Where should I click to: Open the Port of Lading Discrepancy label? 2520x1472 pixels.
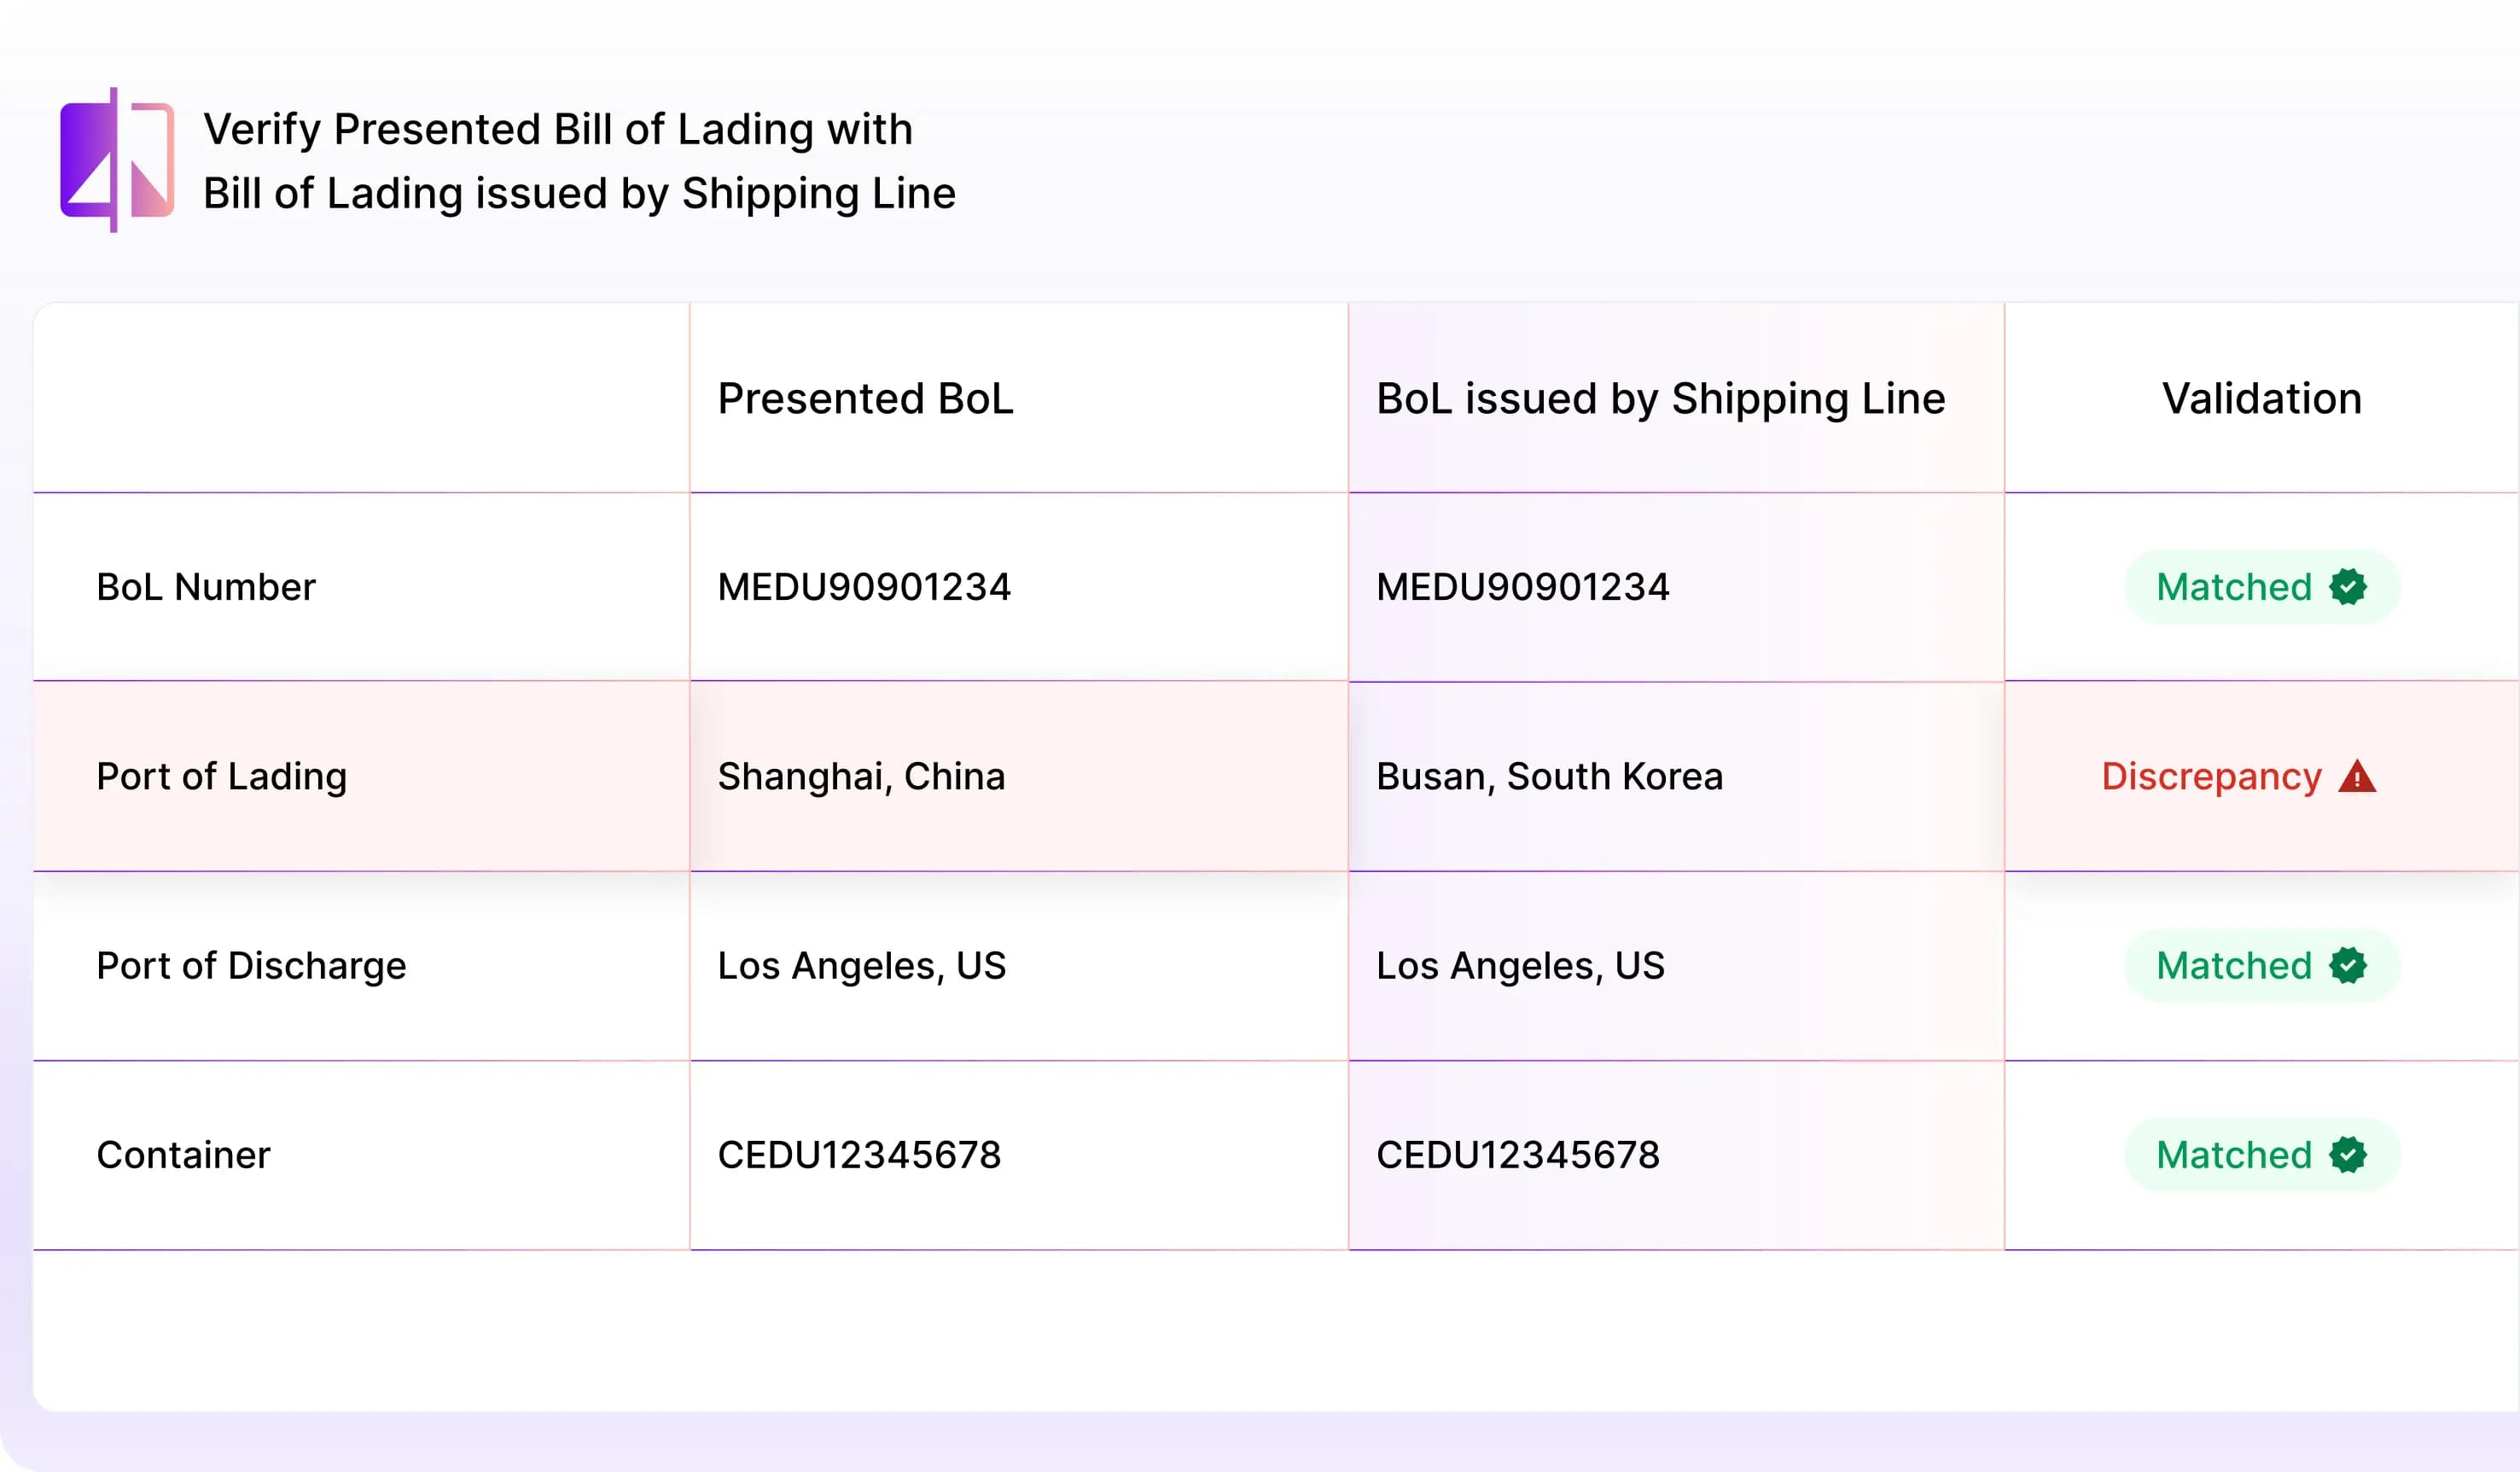point(2211,777)
